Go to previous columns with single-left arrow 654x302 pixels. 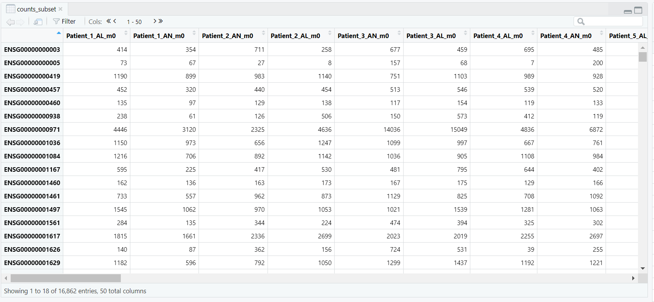(115, 21)
